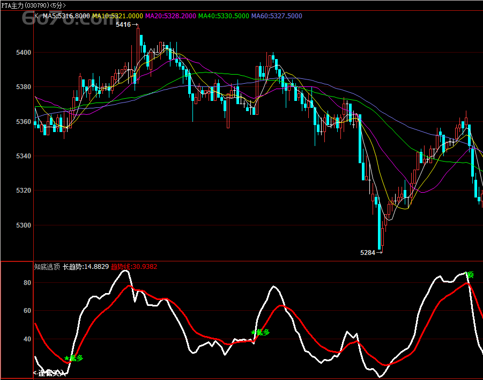Click the red 趋势线 value label
The image size is (483, 380).
coord(134,266)
